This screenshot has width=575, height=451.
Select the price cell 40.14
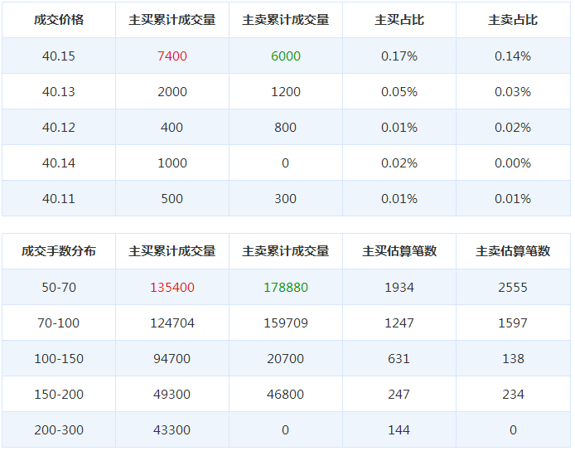click(59, 163)
